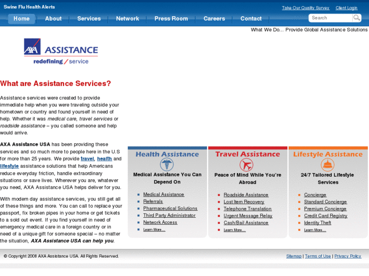Click the search magnifier icon
This screenshot has height=276, width=369.
point(357,18)
